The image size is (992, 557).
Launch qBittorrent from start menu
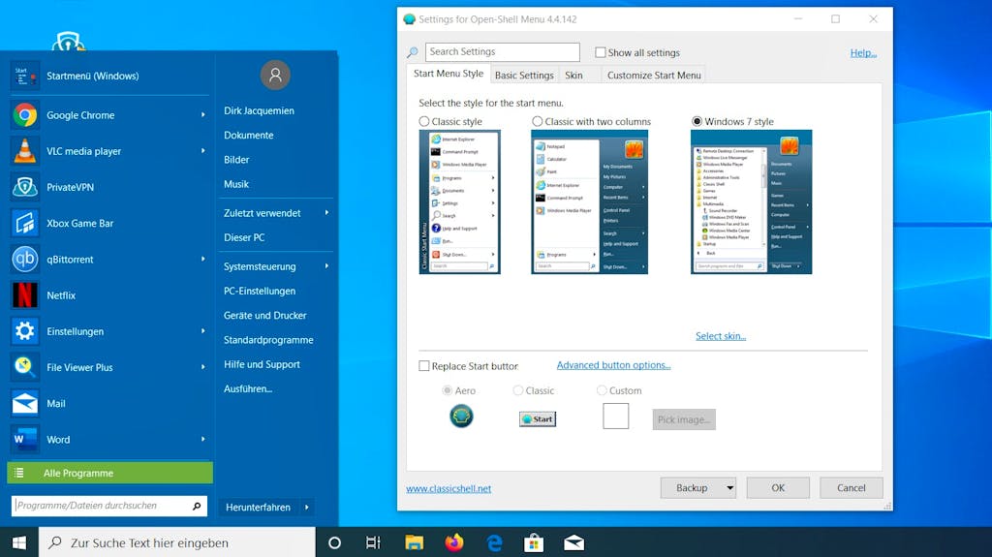108,260
